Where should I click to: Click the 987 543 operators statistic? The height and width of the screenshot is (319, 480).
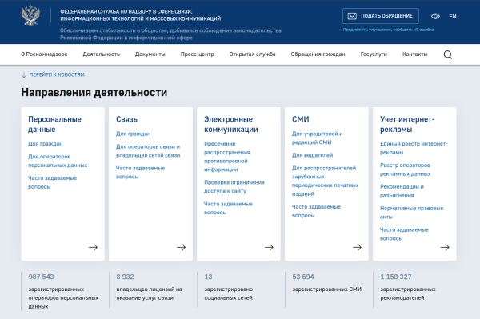62,291
